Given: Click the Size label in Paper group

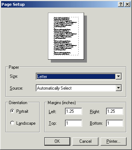Looking at the screenshot, I should point(14,76).
